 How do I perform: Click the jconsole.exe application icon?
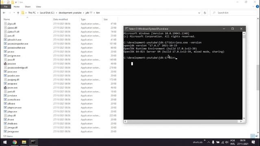click(x=5, y=100)
